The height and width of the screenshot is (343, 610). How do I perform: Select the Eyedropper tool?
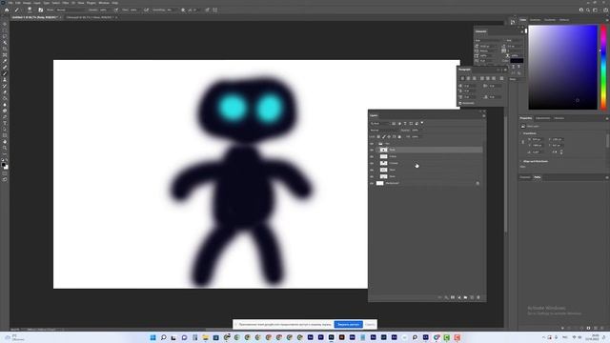point(5,61)
